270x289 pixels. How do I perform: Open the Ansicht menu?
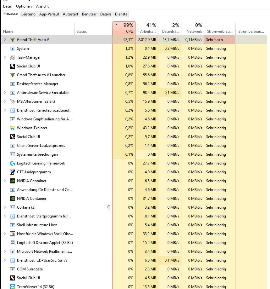tap(42, 6)
